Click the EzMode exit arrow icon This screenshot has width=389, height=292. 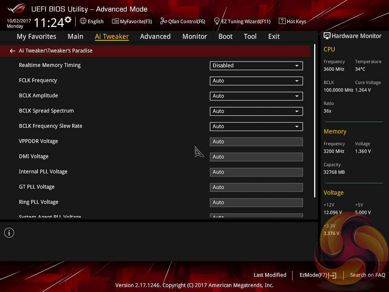point(332,275)
